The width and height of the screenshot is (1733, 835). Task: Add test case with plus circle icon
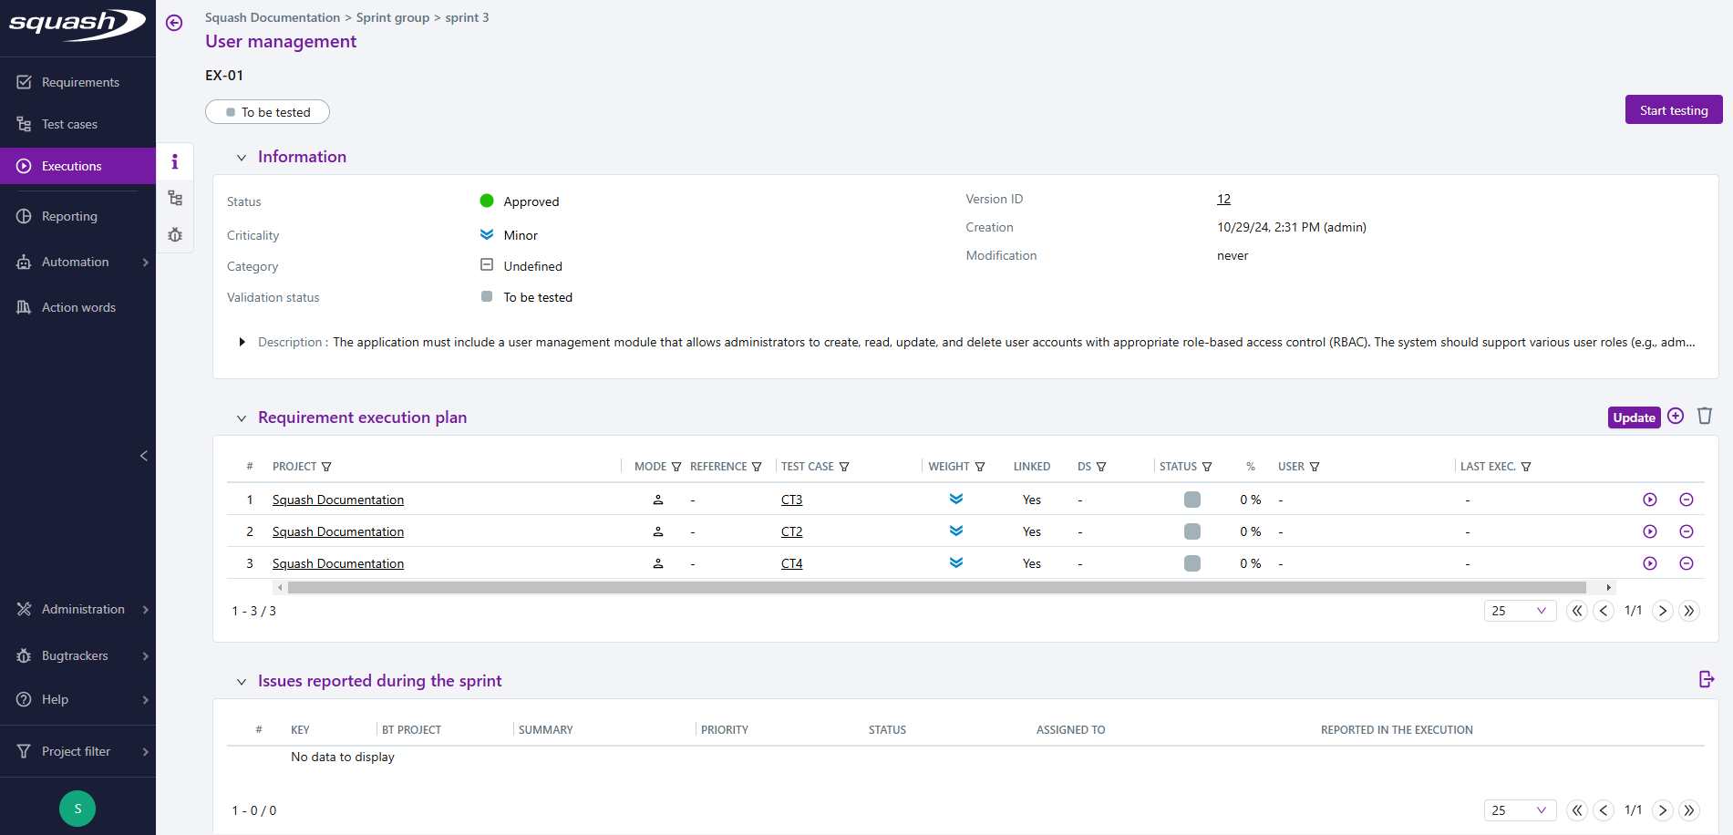(x=1676, y=417)
